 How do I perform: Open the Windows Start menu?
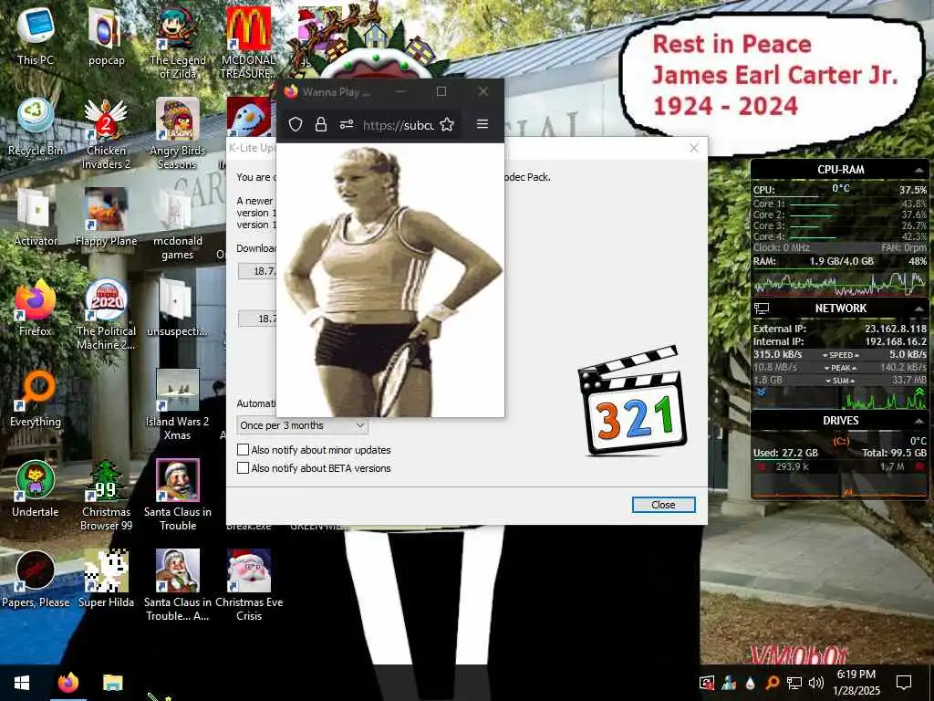click(22, 683)
